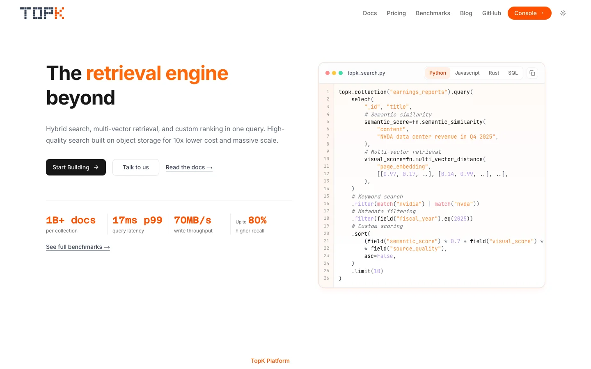Screen dimensions: 591x369
Task: Visit the Blog from the header
Action: pyautogui.click(x=466, y=13)
